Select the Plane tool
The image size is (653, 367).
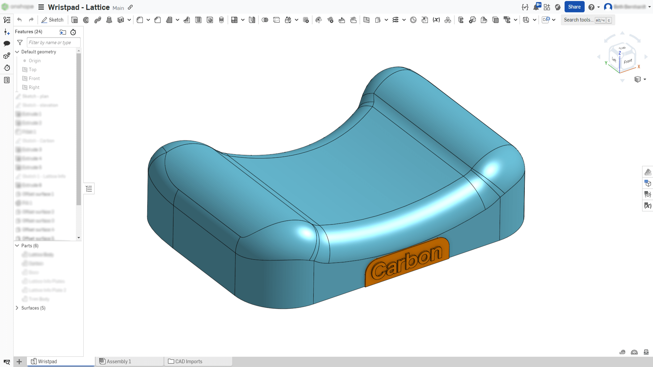click(x=366, y=20)
